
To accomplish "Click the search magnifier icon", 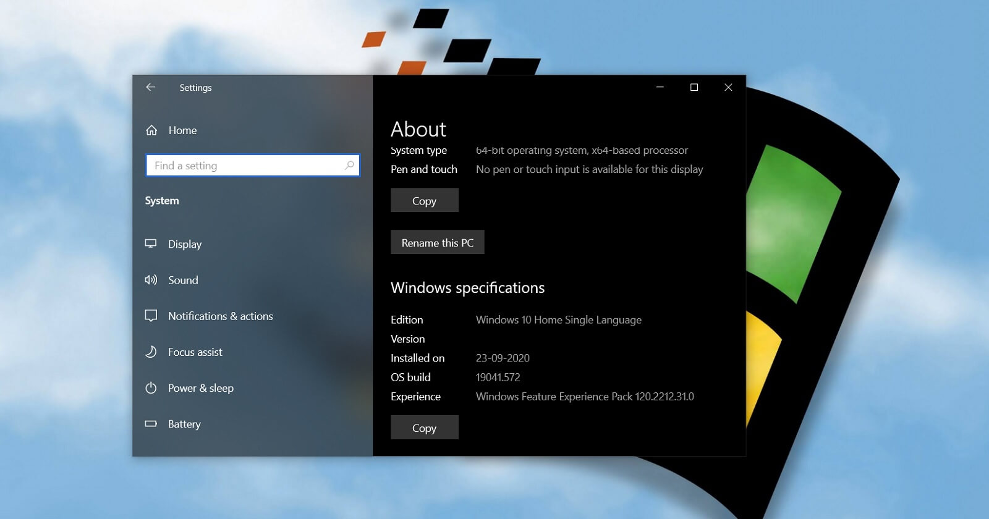I will tap(349, 165).
